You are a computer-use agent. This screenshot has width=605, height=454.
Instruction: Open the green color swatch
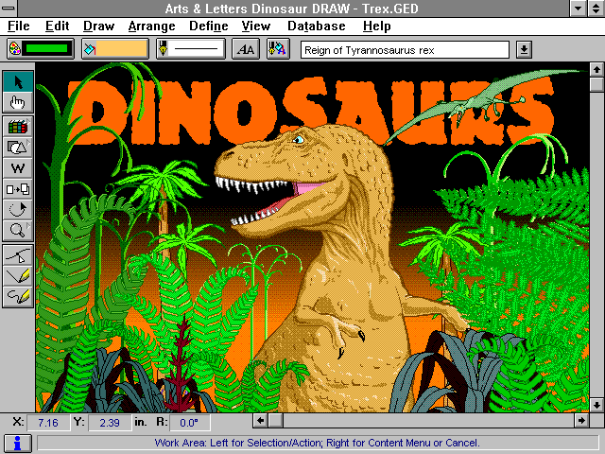coord(47,49)
